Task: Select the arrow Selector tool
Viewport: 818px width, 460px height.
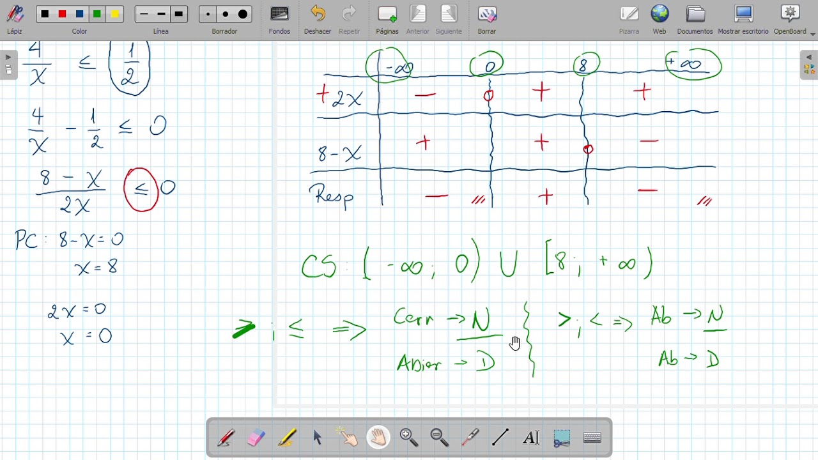Action: point(317,438)
